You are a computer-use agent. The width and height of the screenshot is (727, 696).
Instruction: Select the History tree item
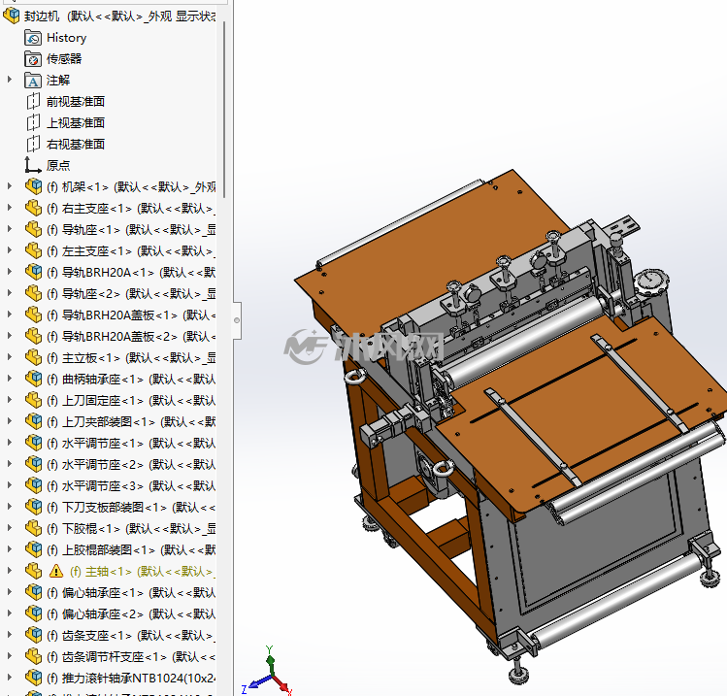(66, 38)
